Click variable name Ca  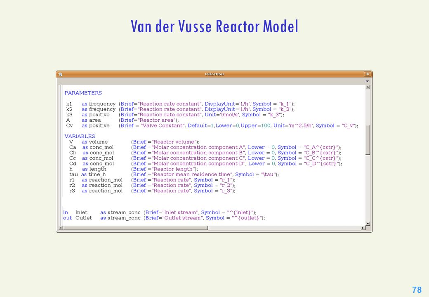coord(73,147)
